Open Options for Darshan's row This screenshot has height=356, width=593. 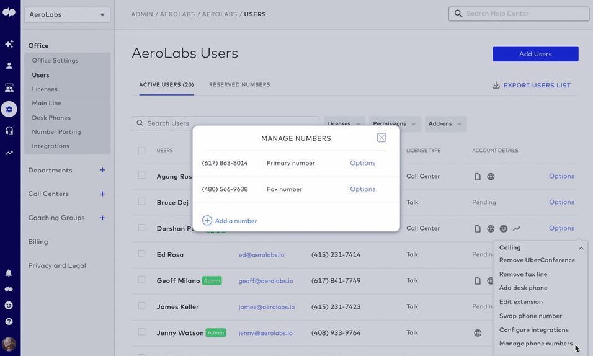point(561,228)
